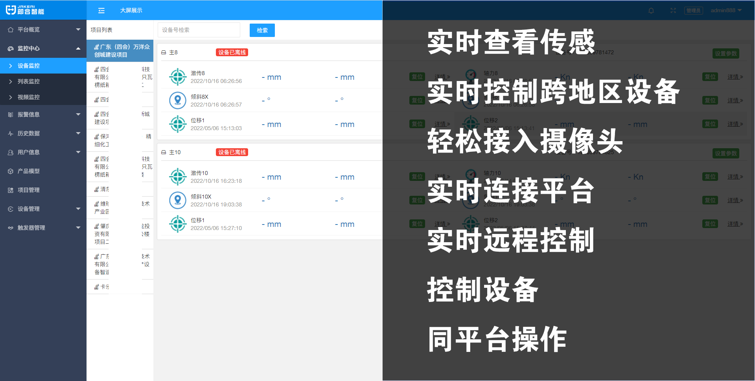Open 列表监控 submenu item

pyautogui.click(x=43, y=81)
